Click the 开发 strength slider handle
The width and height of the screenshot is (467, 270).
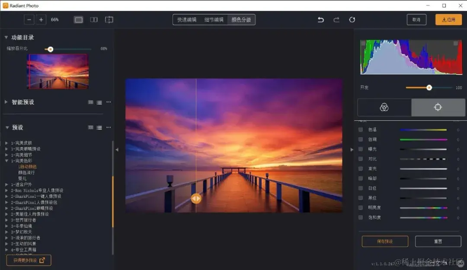tap(429, 87)
